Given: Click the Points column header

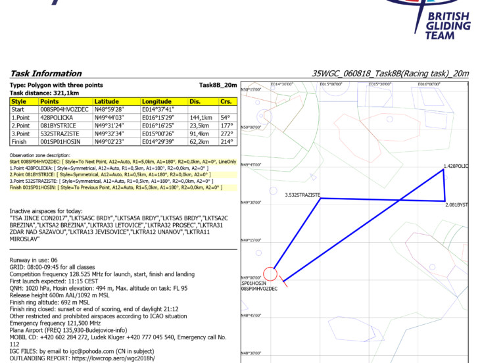Looking at the screenshot, I should click(x=49, y=102).
